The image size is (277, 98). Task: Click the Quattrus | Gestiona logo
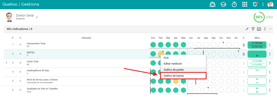(21, 4)
